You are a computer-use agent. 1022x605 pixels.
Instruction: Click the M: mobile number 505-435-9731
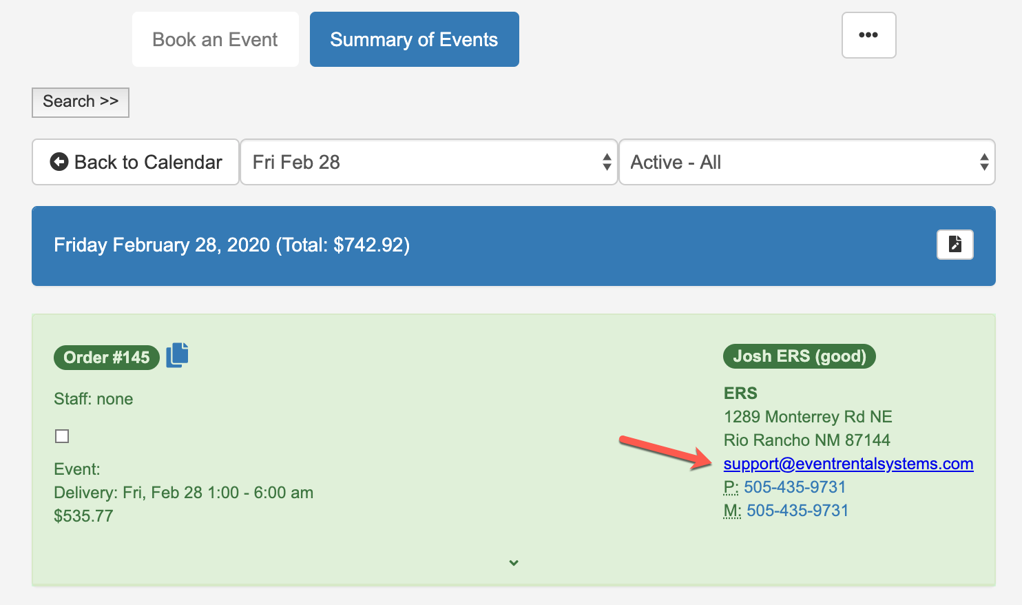click(x=797, y=511)
